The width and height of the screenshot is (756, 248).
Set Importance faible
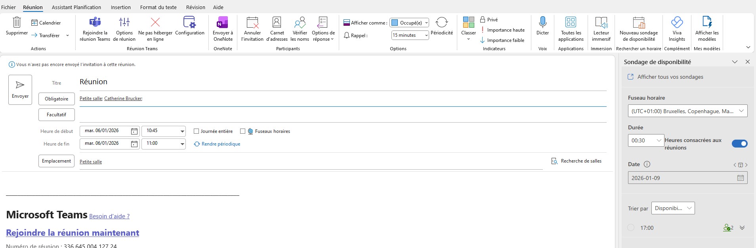tap(502, 40)
